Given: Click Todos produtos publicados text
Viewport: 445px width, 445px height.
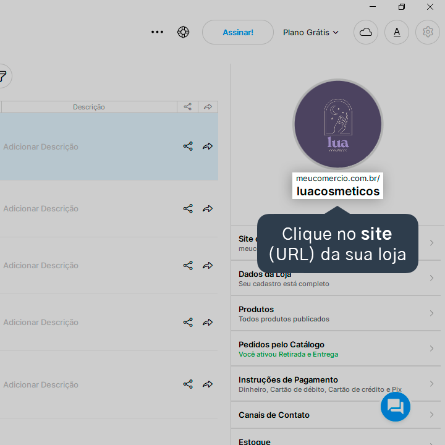Looking at the screenshot, I should click(284, 319).
